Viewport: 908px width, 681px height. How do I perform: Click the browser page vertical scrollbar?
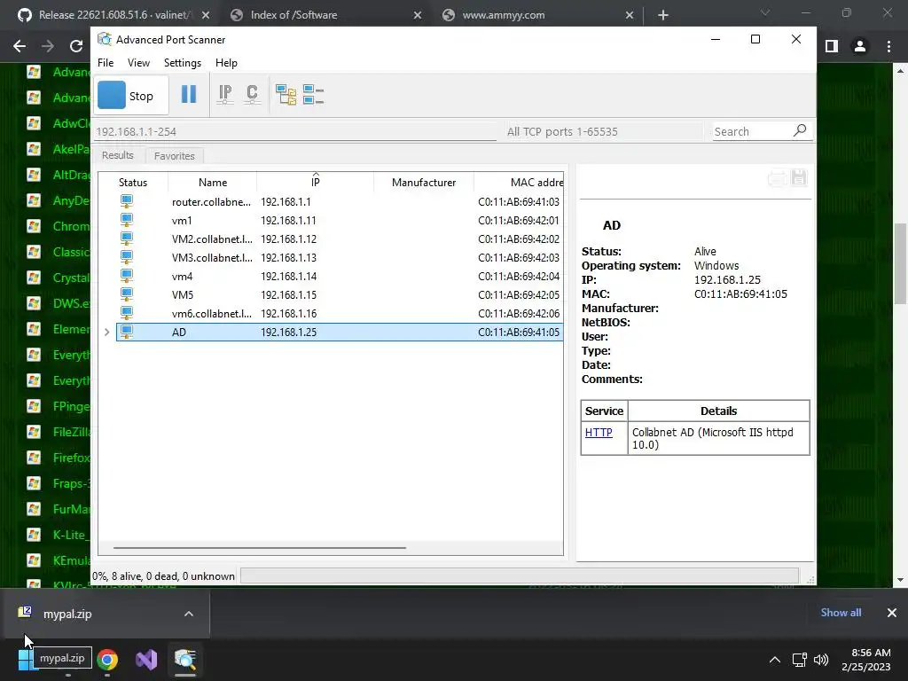901,263
